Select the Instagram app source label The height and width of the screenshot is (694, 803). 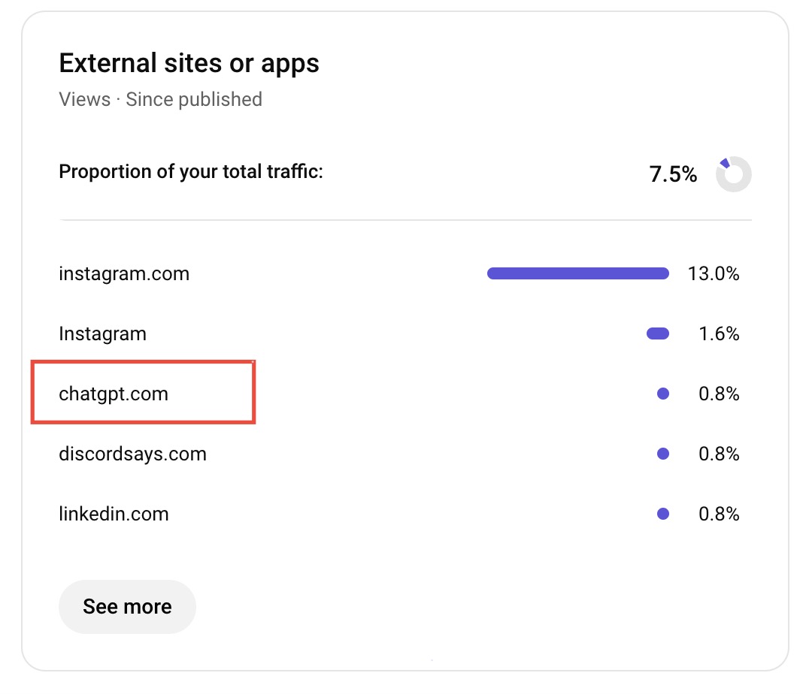[102, 333]
